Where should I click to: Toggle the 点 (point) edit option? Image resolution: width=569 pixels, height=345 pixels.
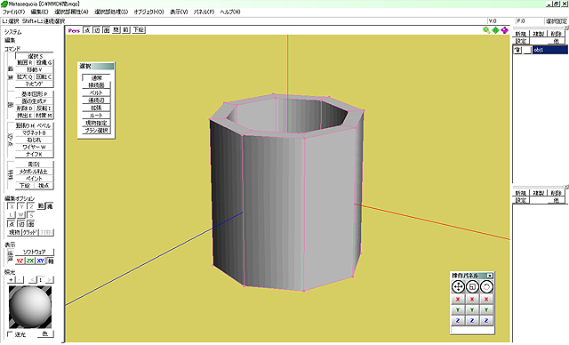pyautogui.click(x=12, y=224)
